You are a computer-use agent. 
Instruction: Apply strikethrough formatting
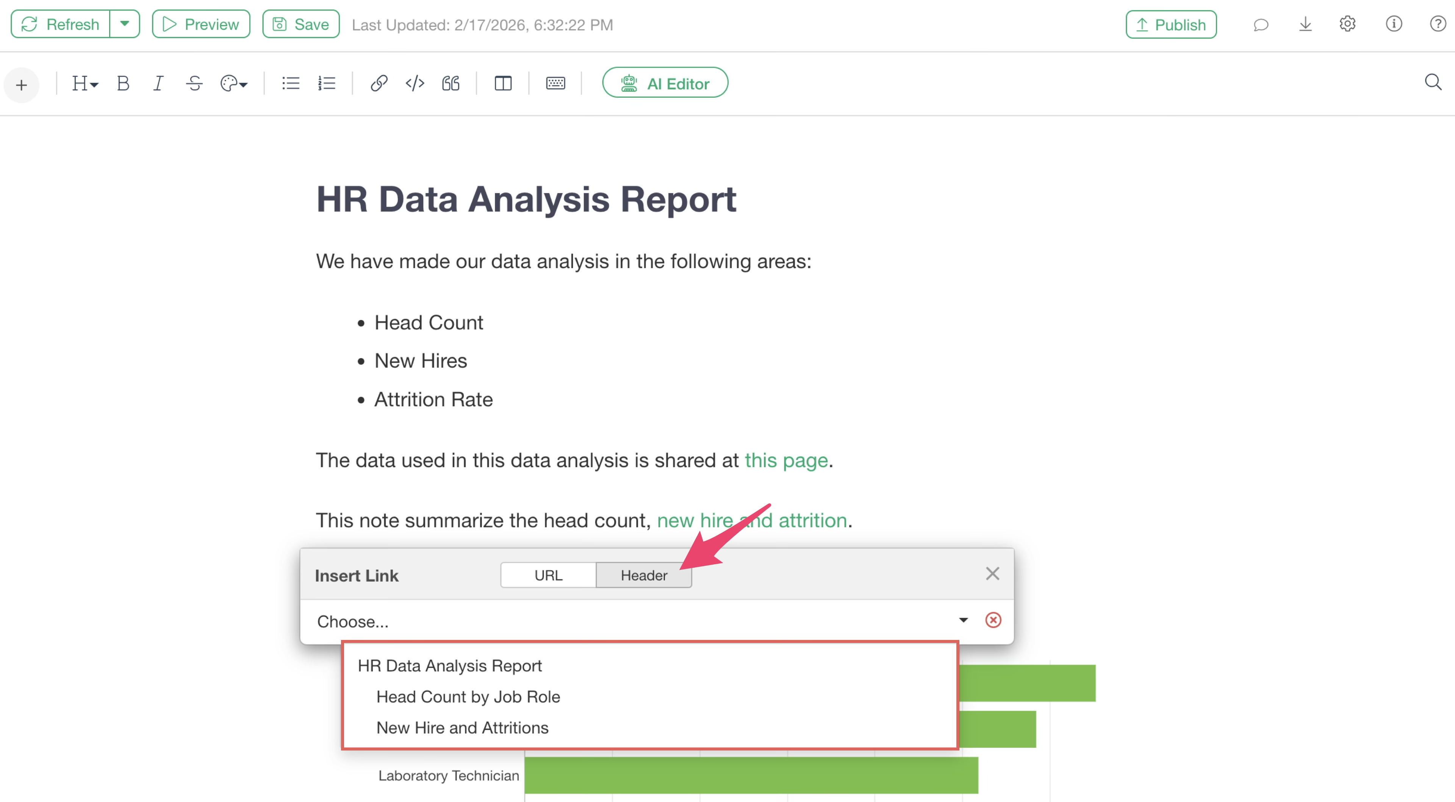[194, 84]
